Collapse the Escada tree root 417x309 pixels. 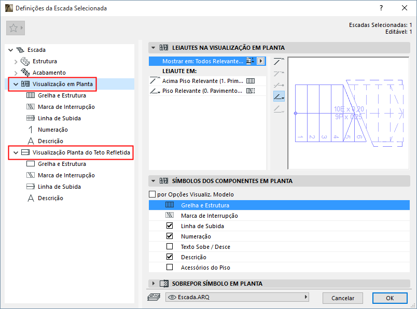point(11,50)
